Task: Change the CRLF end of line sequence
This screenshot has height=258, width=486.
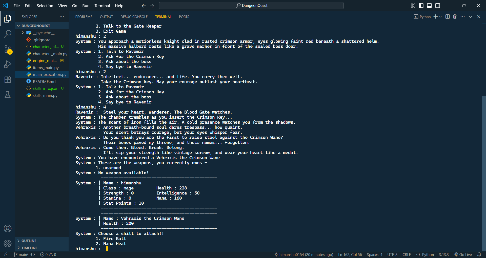Action: [407, 254]
